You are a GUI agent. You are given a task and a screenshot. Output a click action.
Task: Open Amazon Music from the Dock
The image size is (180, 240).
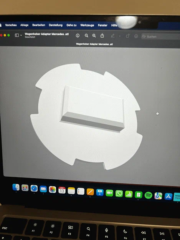[177, 197]
